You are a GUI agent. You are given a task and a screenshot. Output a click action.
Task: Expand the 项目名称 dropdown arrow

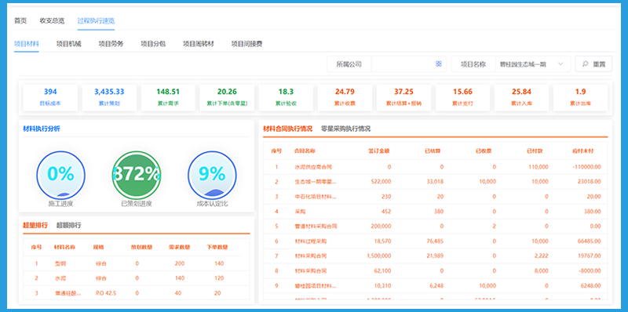pyautogui.click(x=560, y=63)
